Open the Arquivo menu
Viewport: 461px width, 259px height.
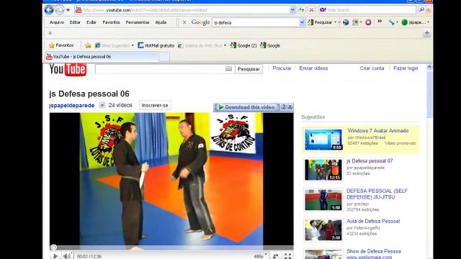pos(57,22)
